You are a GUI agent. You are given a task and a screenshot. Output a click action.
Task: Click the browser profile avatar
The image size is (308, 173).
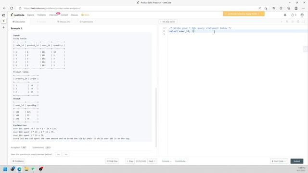[x=296, y=8]
